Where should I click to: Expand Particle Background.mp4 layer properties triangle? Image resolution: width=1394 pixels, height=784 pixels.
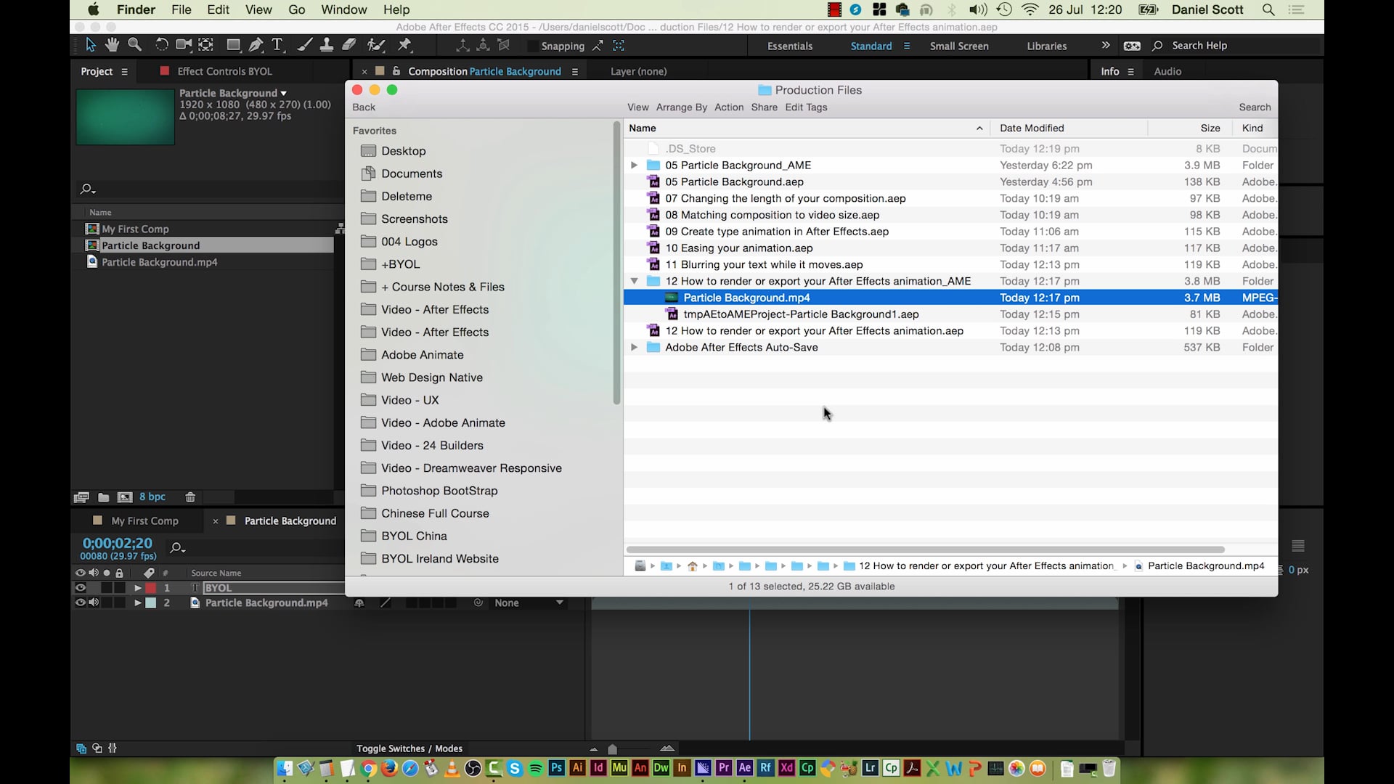(137, 603)
